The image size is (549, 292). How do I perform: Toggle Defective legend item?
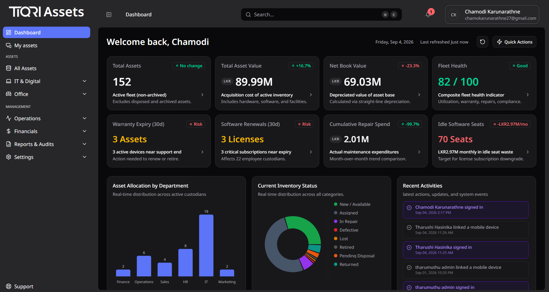(346, 230)
